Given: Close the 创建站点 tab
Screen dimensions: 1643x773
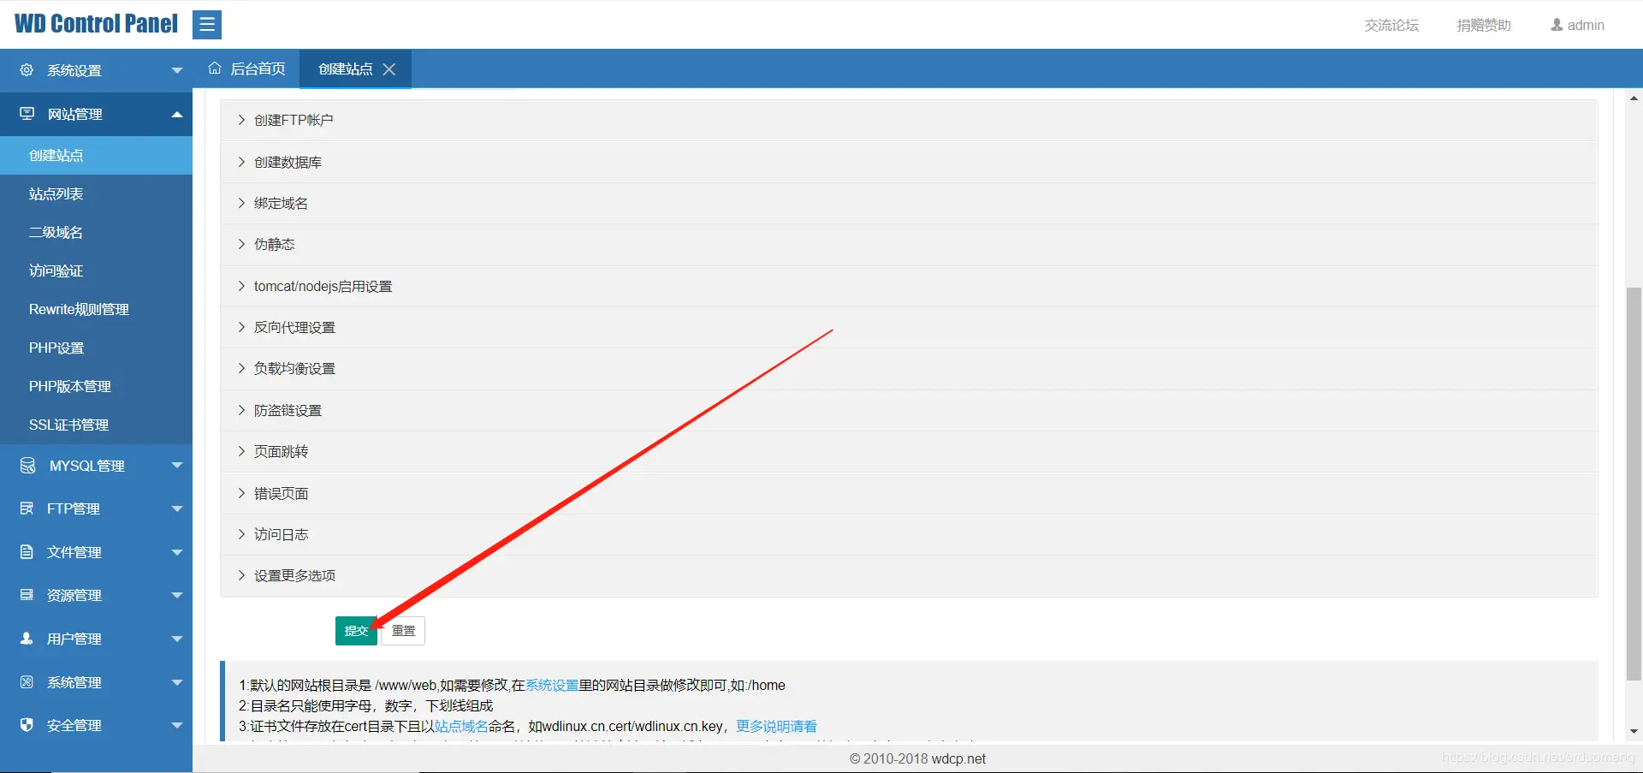Looking at the screenshot, I should (x=389, y=69).
